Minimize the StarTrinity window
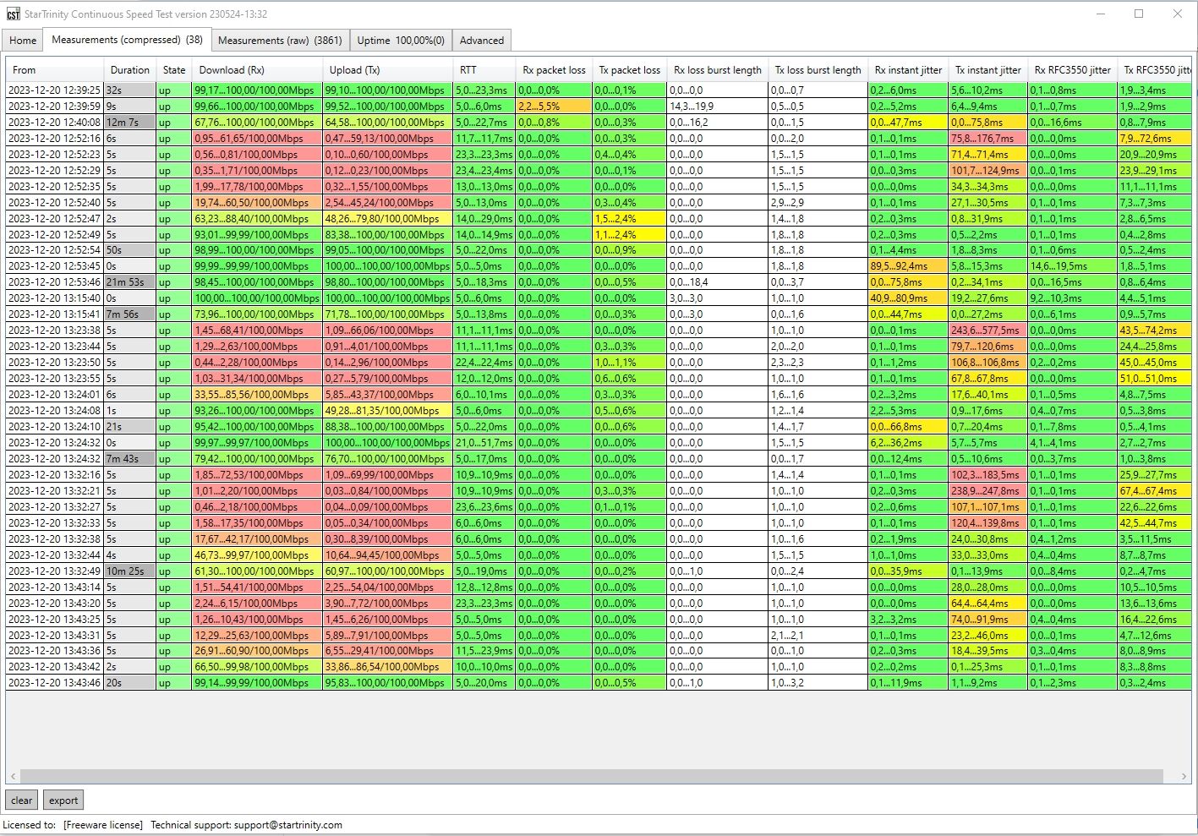1198x836 pixels. (1101, 14)
